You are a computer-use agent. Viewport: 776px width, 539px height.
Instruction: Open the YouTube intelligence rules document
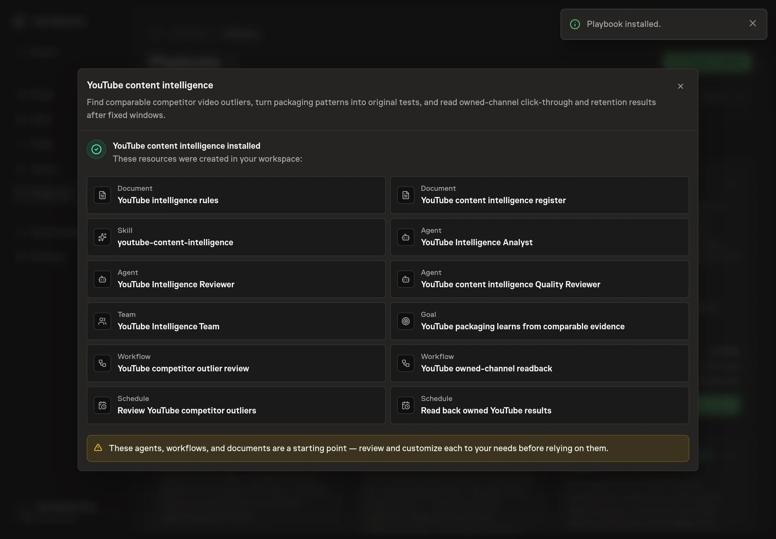(236, 195)
